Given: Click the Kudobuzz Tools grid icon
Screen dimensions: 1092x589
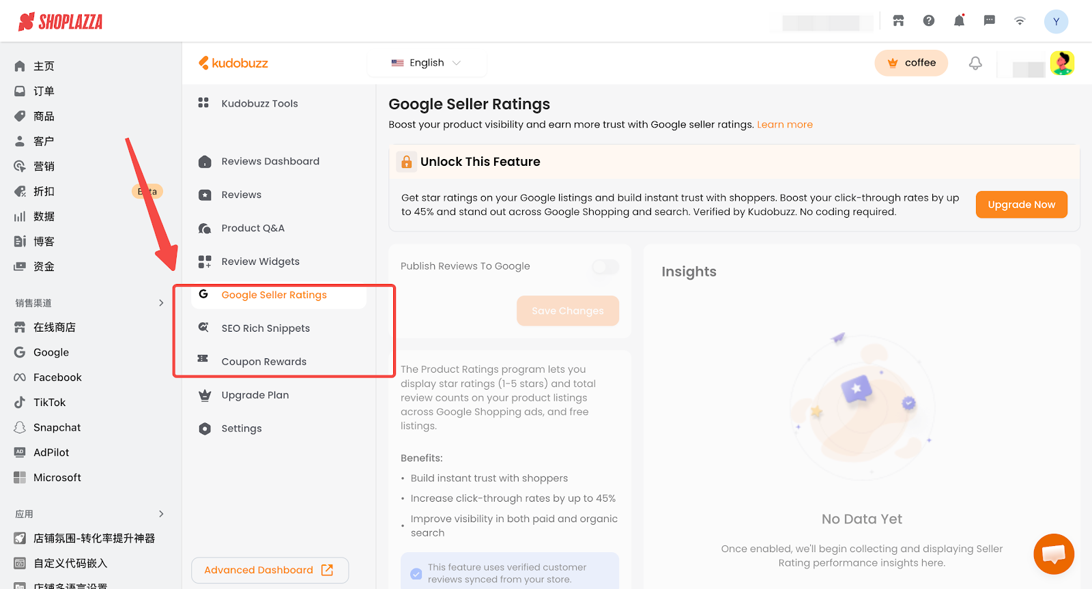Looking at the screenshot, I should (203, 103).
